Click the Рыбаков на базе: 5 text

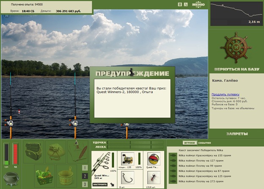click(224, 105)
